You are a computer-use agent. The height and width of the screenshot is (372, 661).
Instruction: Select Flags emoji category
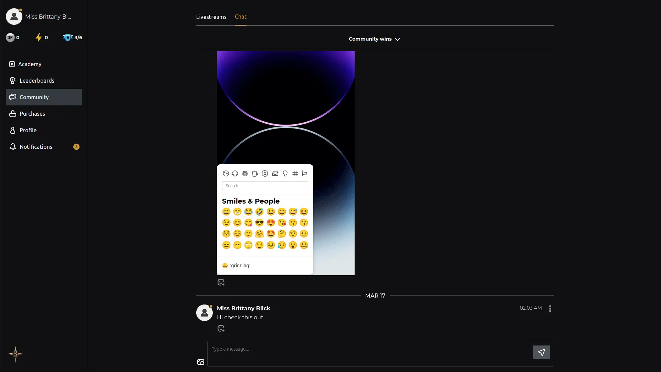(304, 174)
